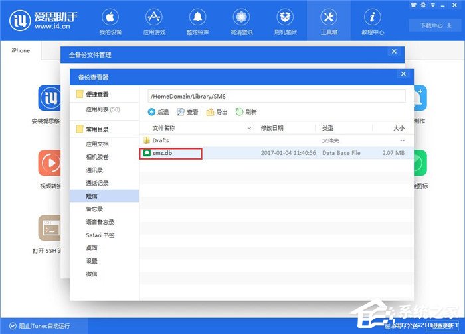Sort by 文件名称 column header

163,128
